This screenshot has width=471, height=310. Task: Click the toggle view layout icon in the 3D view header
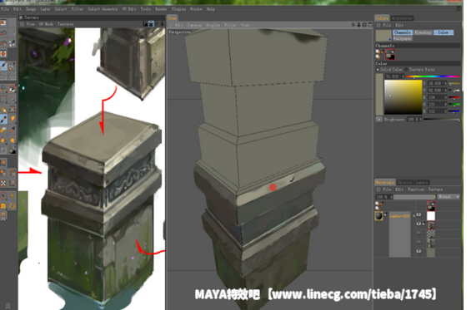tap(370, 25)
